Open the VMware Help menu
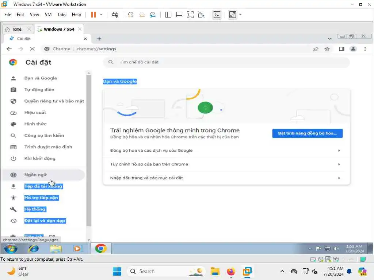 (x=76, y=15)
